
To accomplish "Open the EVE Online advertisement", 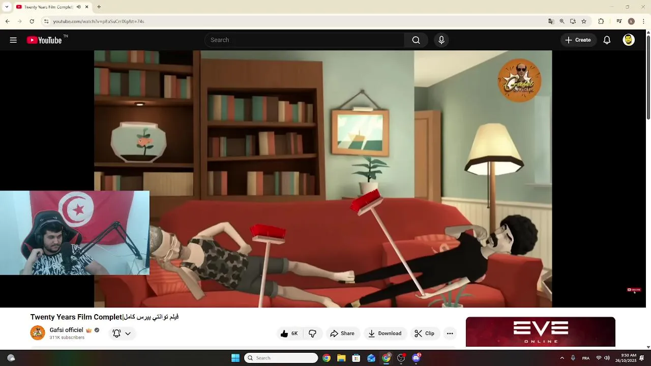I will (x=541, y=331).
